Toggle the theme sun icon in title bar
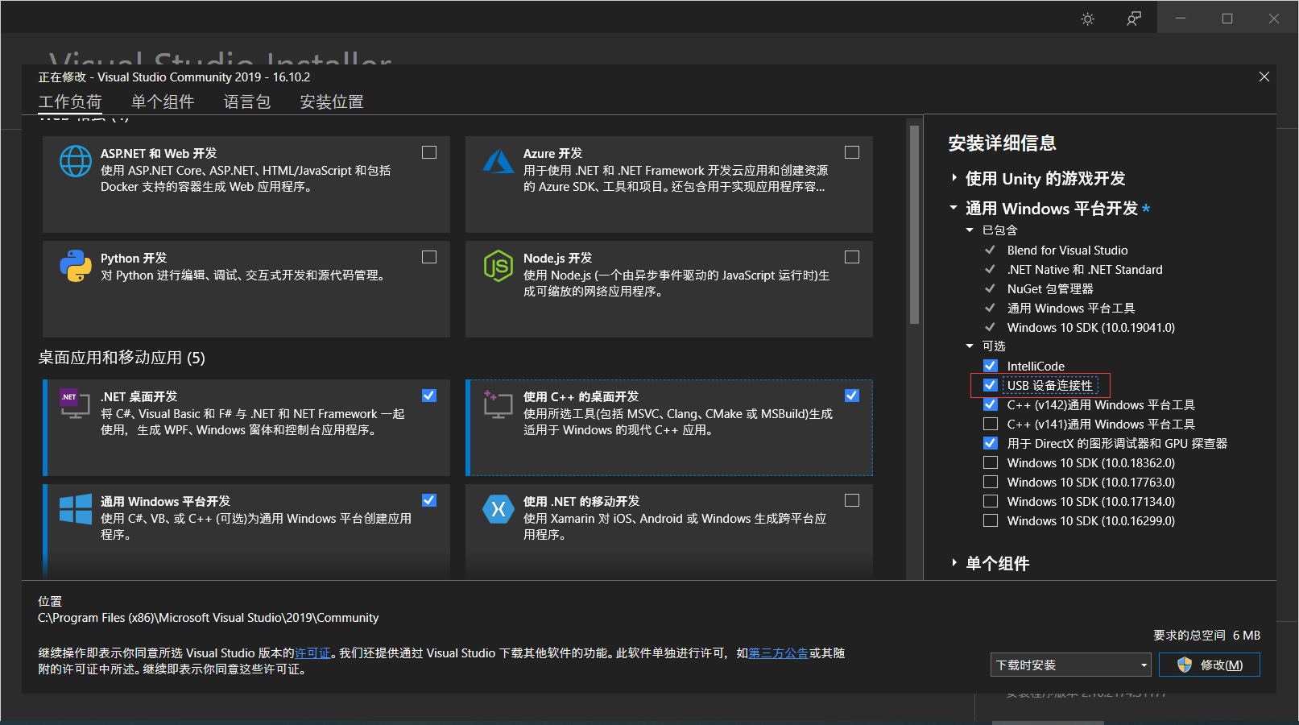 click(x=1088, y=19)
